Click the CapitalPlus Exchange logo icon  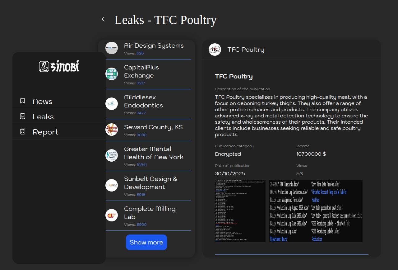pos(112,74)
